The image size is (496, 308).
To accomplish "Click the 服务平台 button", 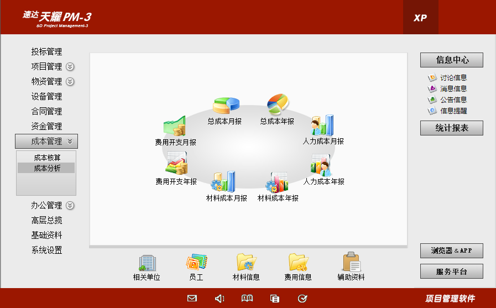I will pos(451,272).
